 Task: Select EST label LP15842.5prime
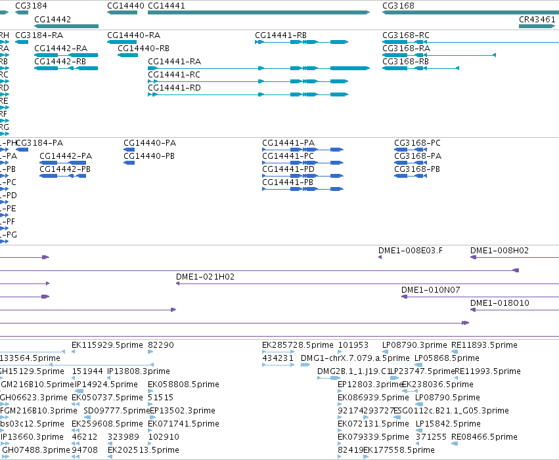pos(448,424)
